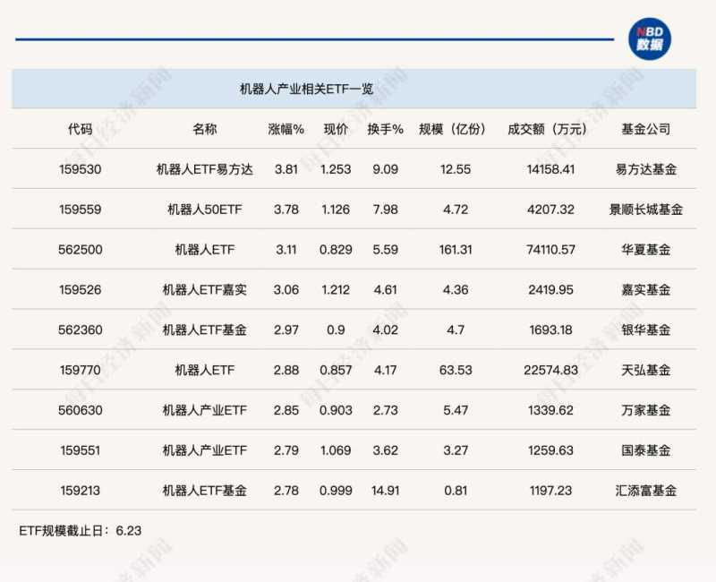Select turnover value 4207.32

[550, 210]
